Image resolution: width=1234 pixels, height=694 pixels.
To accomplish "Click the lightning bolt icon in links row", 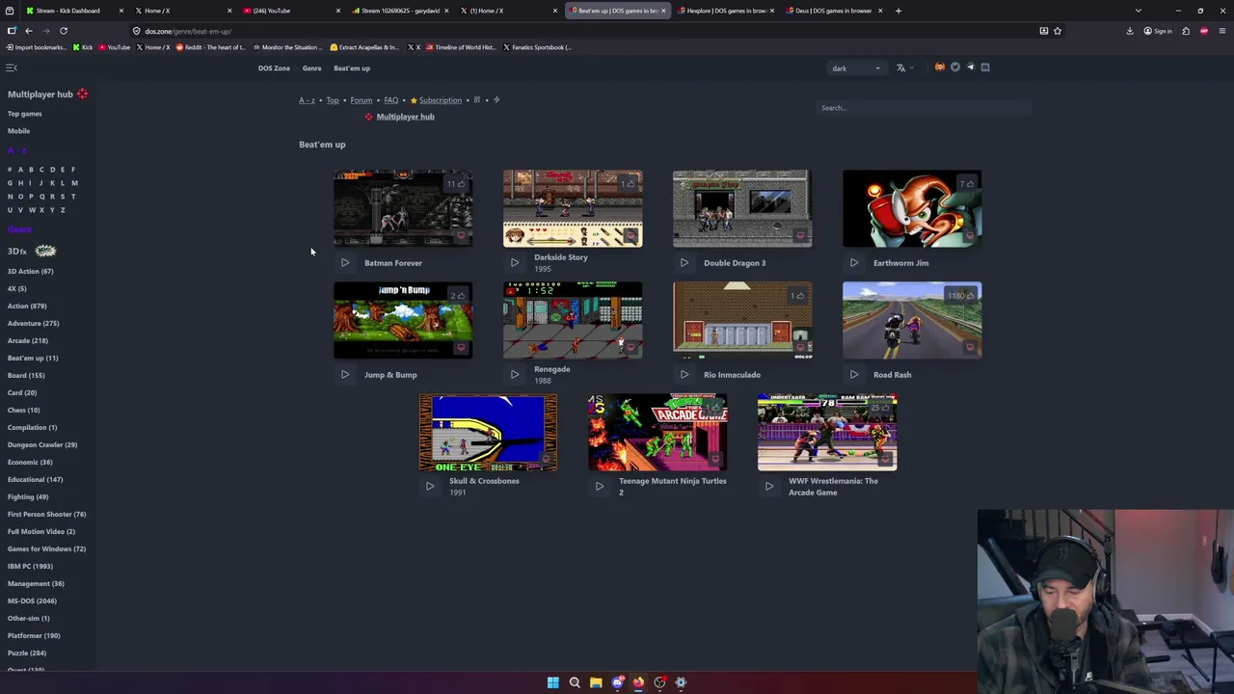I will pos(496,100).
